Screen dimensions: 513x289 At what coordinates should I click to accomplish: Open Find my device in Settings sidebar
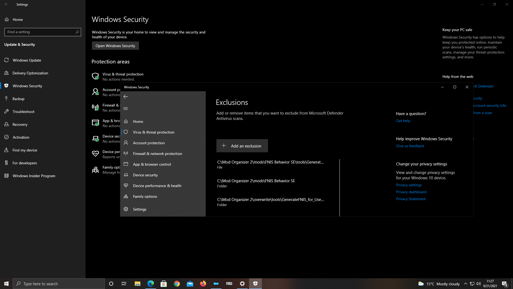[43, 150]
